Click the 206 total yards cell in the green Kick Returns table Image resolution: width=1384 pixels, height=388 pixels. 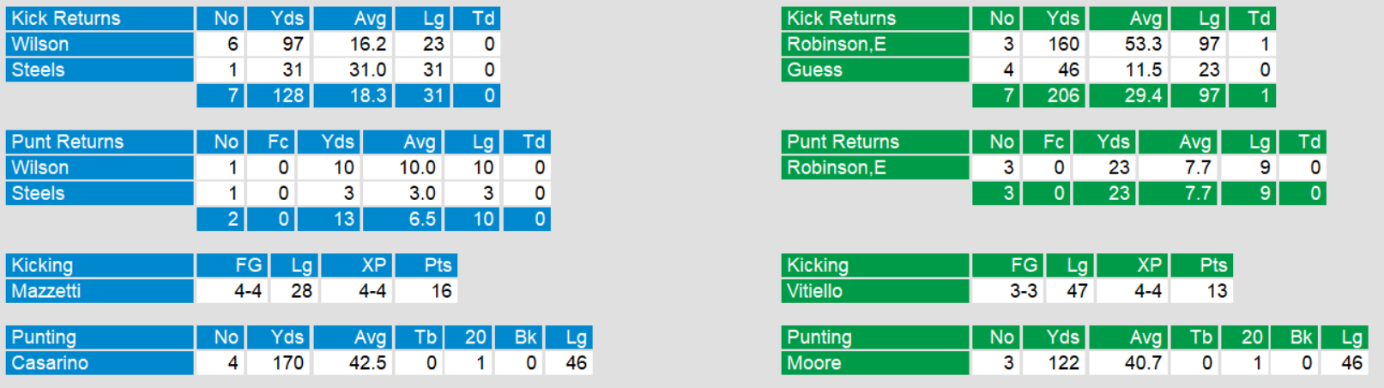pos(1063,95)
